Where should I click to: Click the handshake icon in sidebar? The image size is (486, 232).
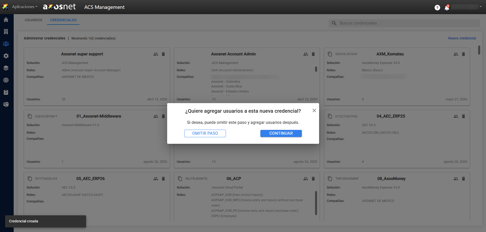6,104
